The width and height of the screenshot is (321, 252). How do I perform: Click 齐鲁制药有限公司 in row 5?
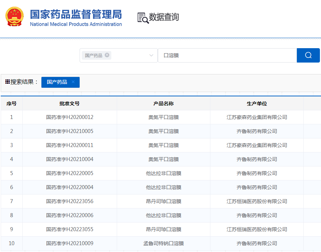[x=257, y=173]
